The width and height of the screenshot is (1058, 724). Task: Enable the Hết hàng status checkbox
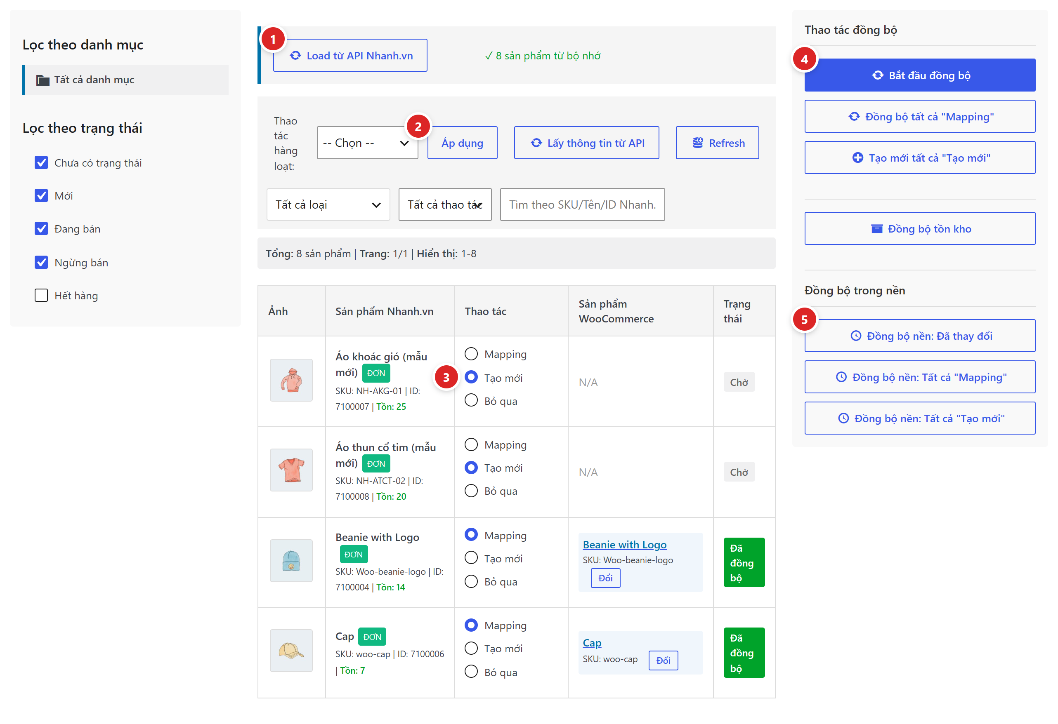coord(41,296)
